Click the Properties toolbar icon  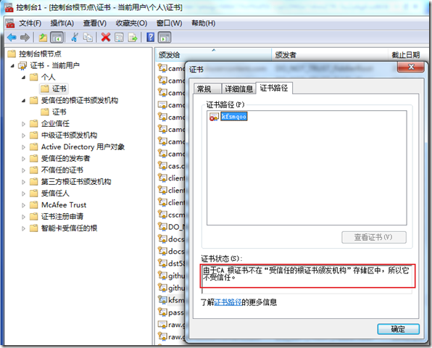click(119, 37)
